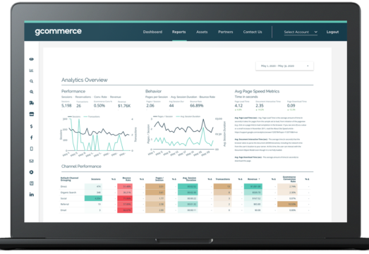Switch to the Reports menu item
Image resolution: width=369 pixels, height=254 pixels.
coord(179,32)
